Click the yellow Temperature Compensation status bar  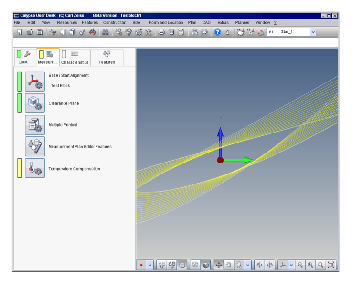point(20,168)
